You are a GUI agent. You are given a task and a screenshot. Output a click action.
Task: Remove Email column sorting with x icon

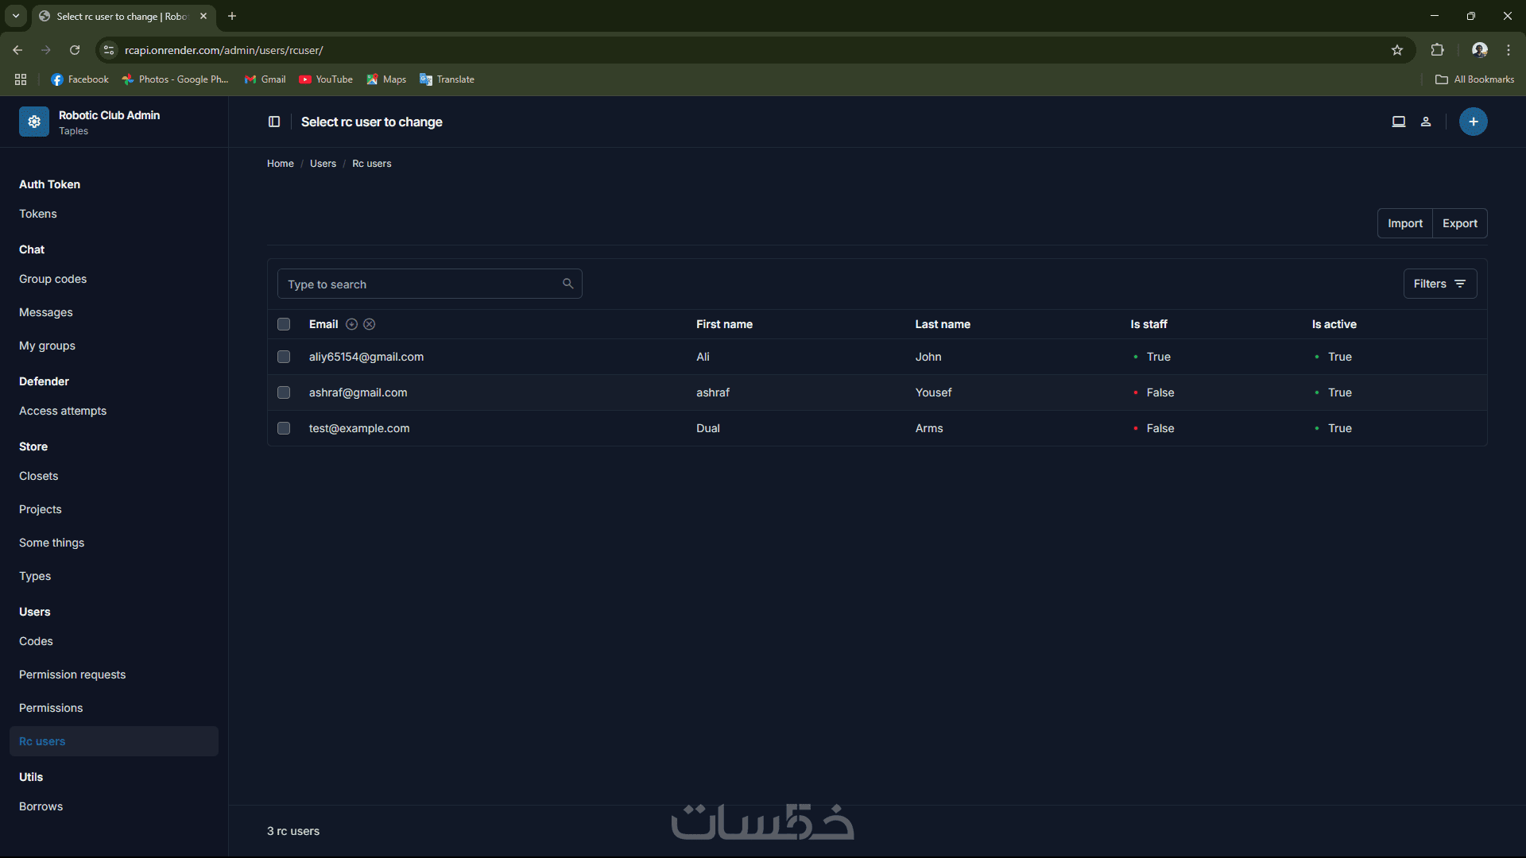click(370, 324)
